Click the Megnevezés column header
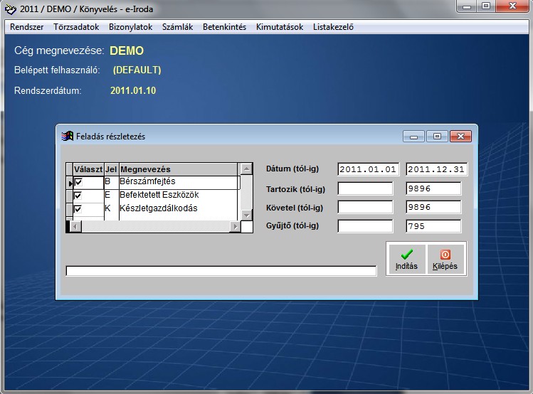This screenshot has width=533, height=394. (x=178, y=169)
